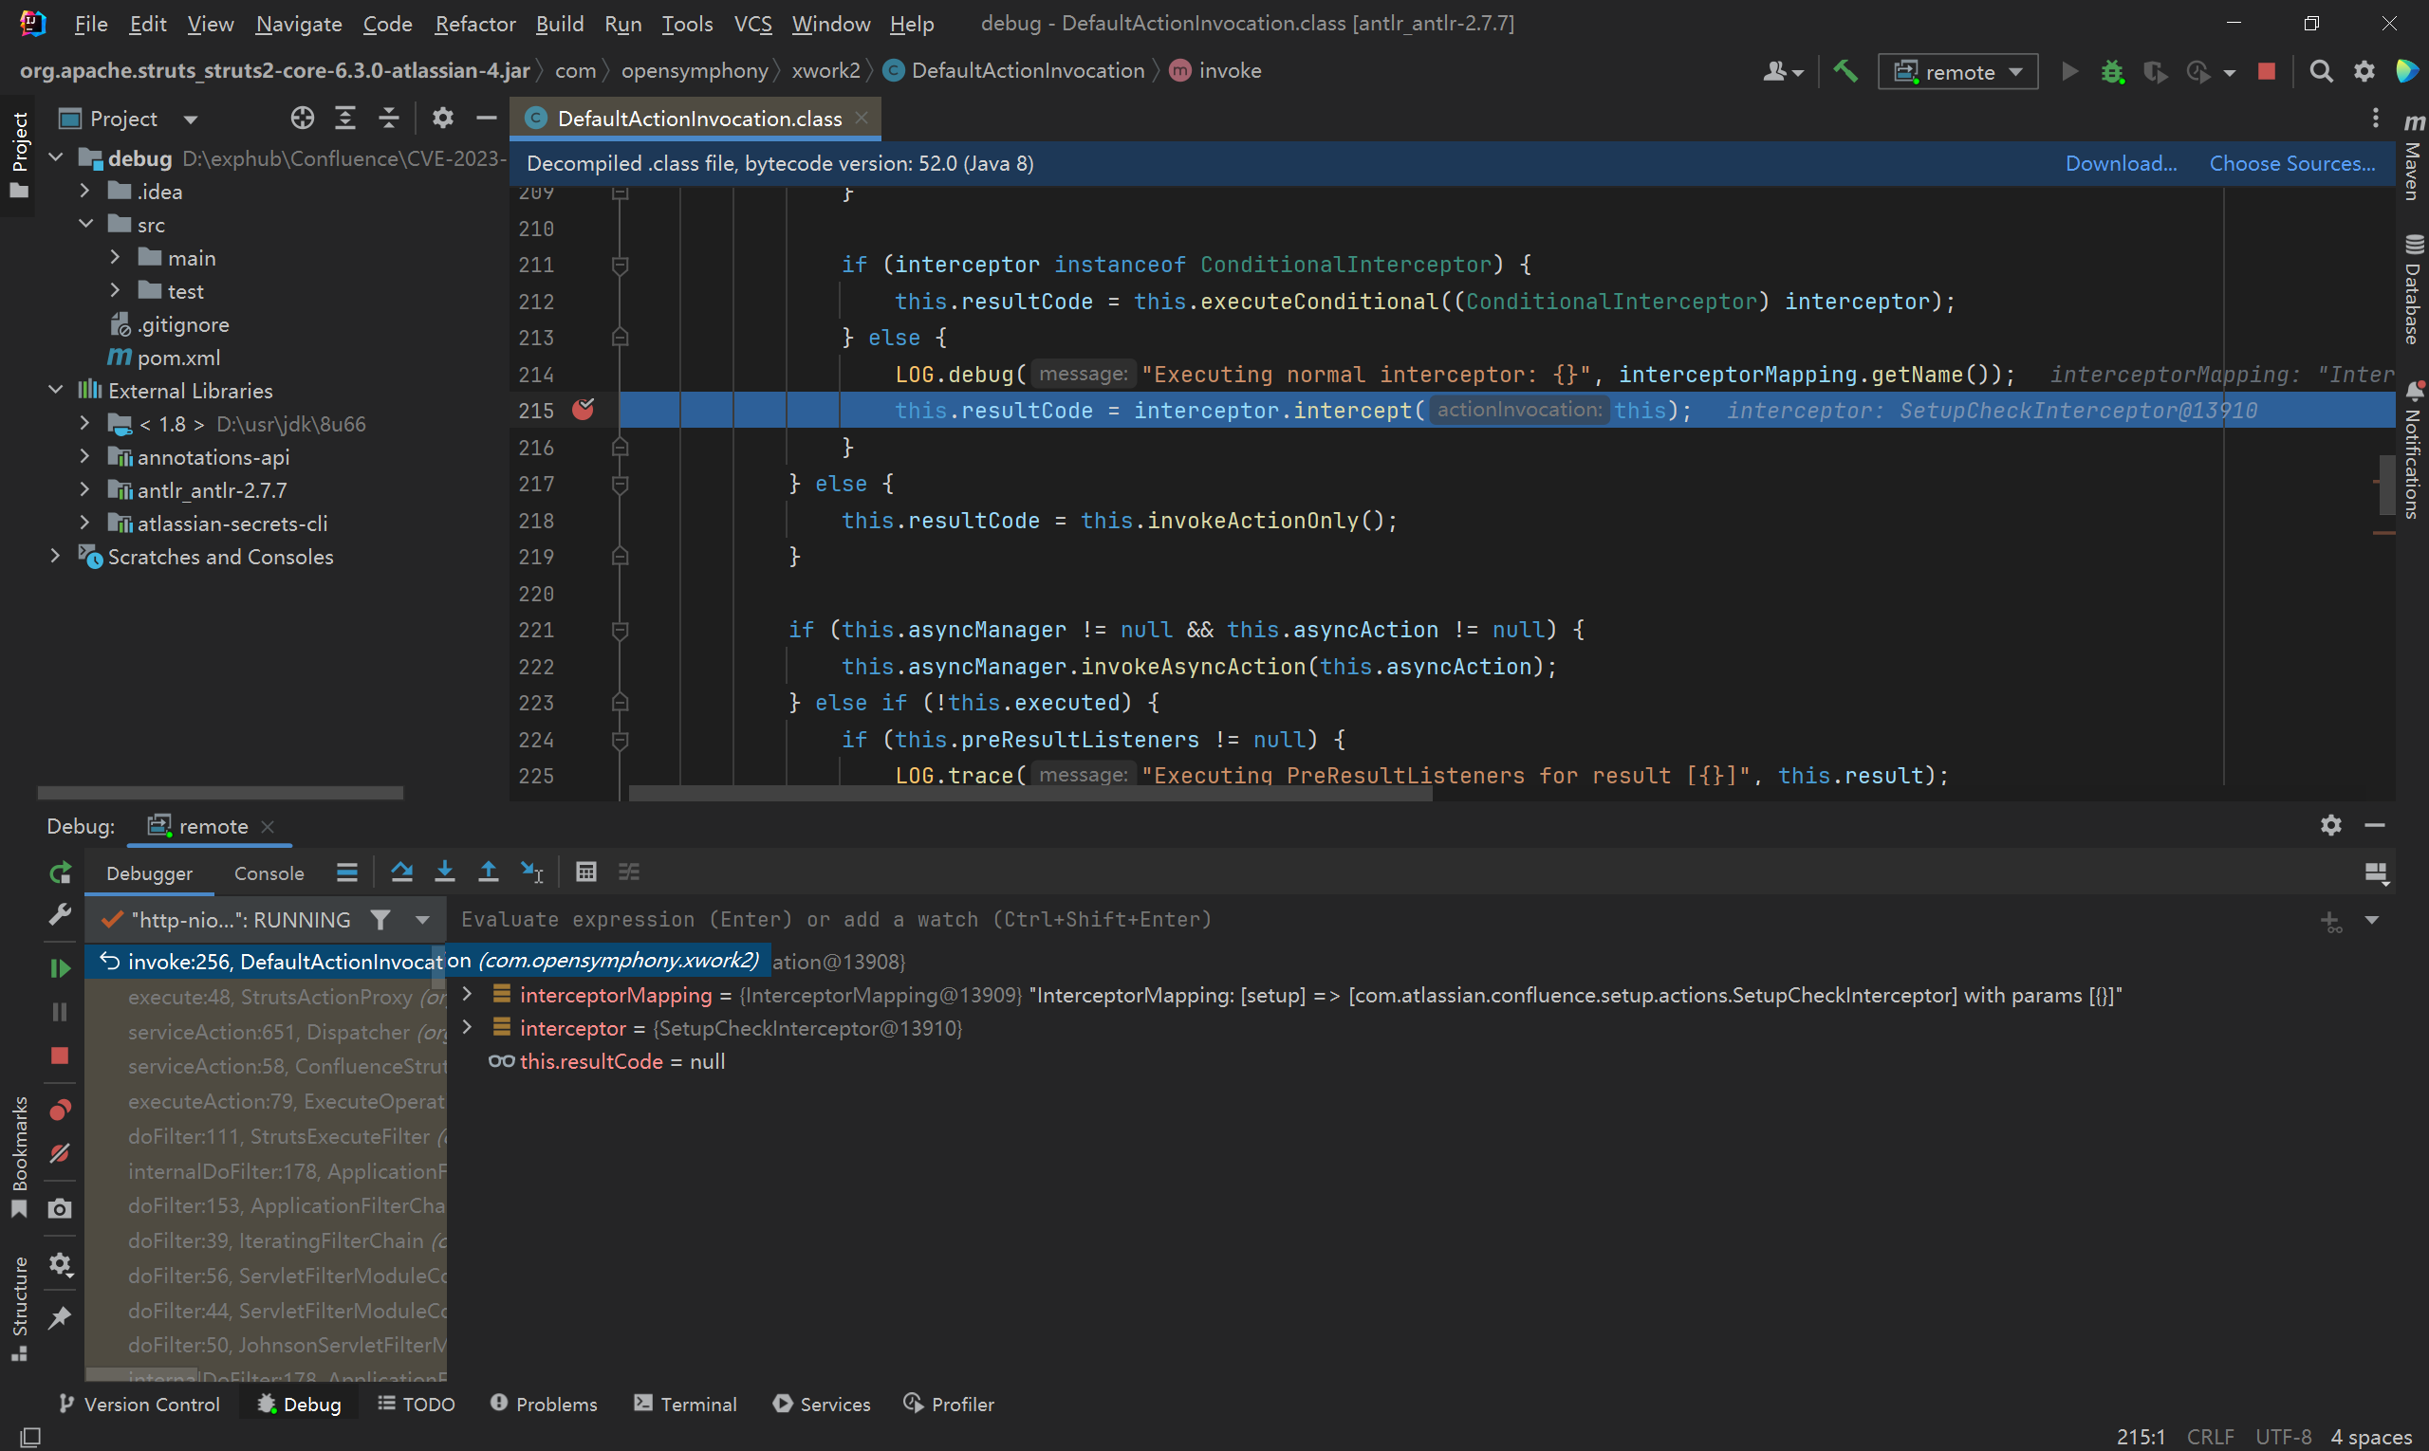This screenshot has width=2429, height=1451.
Task: Click Rerun remote debug icon
Action: (x=60, y=872)
